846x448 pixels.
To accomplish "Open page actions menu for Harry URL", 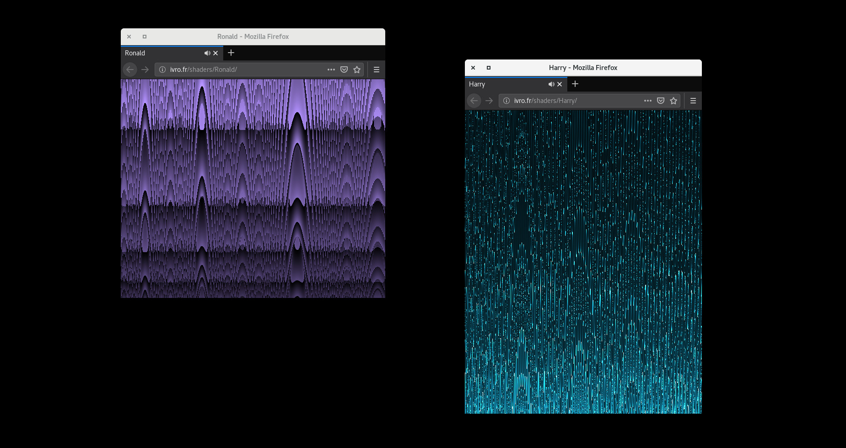I will click(648, 101).
